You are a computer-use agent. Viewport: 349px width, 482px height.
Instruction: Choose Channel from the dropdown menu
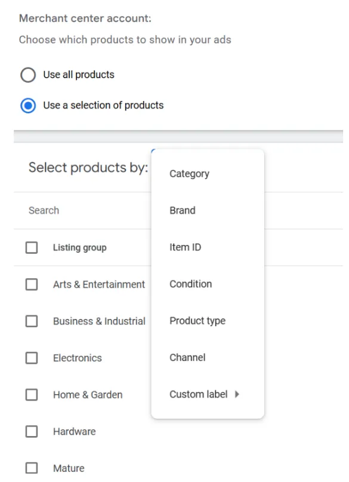[x=208, y=358]
